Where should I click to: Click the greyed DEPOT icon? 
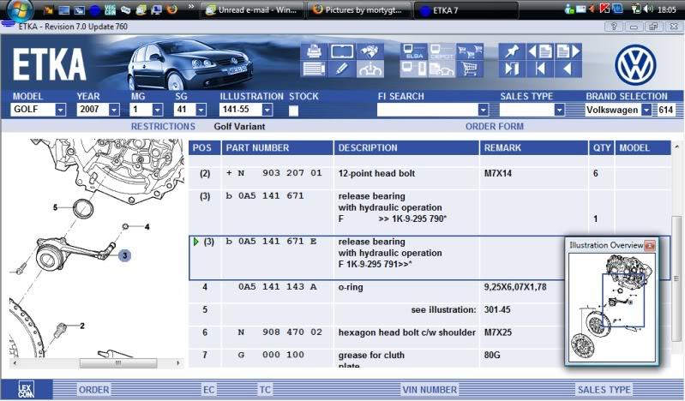coord(442,51)
